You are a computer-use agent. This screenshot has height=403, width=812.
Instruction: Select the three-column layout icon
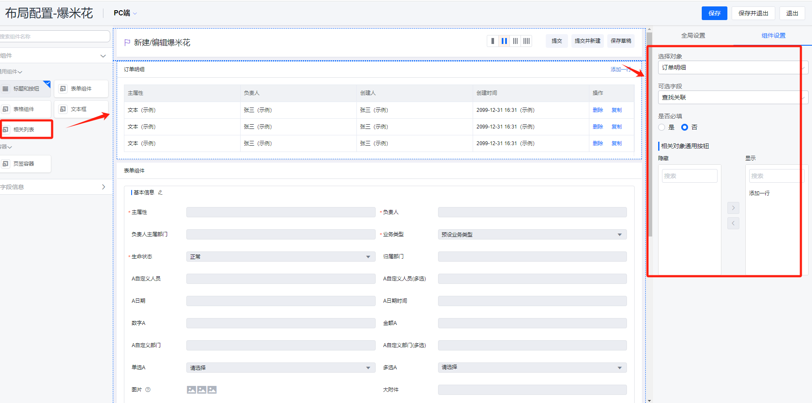[x=515, y=41]
